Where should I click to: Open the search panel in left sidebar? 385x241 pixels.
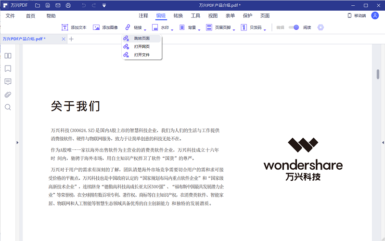point(8,107)
